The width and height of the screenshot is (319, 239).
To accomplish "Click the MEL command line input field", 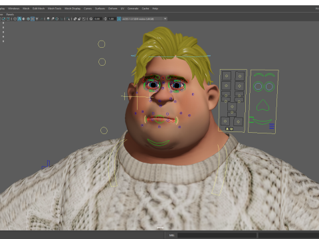I will coord(217,235).
